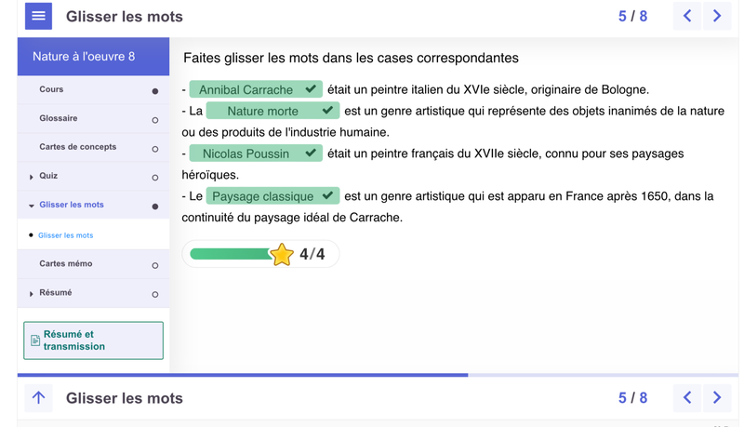Open the Glisser les mots sub-link
Screen dimensions: 744x427
click(x=65, y=235)
